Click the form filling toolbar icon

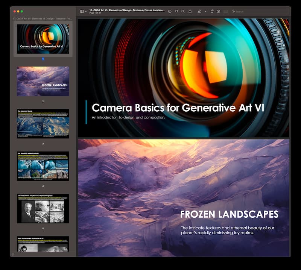pos(226,11)
